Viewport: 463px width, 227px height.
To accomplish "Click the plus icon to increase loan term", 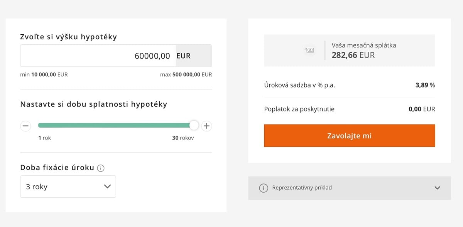I will click(206, 126).
